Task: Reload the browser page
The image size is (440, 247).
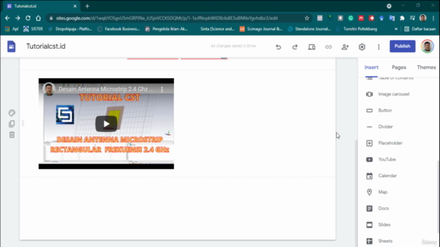Action: 27,19
